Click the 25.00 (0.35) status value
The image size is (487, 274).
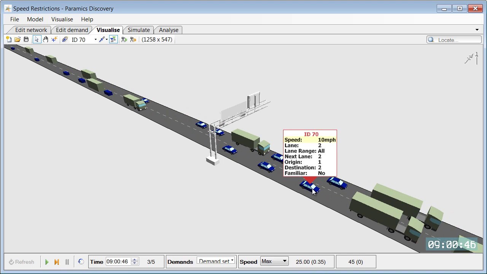coord(310,262)
